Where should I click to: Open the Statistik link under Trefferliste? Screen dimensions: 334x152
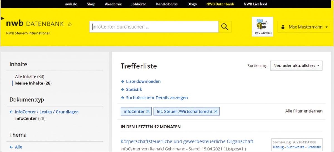click(134, 89)
